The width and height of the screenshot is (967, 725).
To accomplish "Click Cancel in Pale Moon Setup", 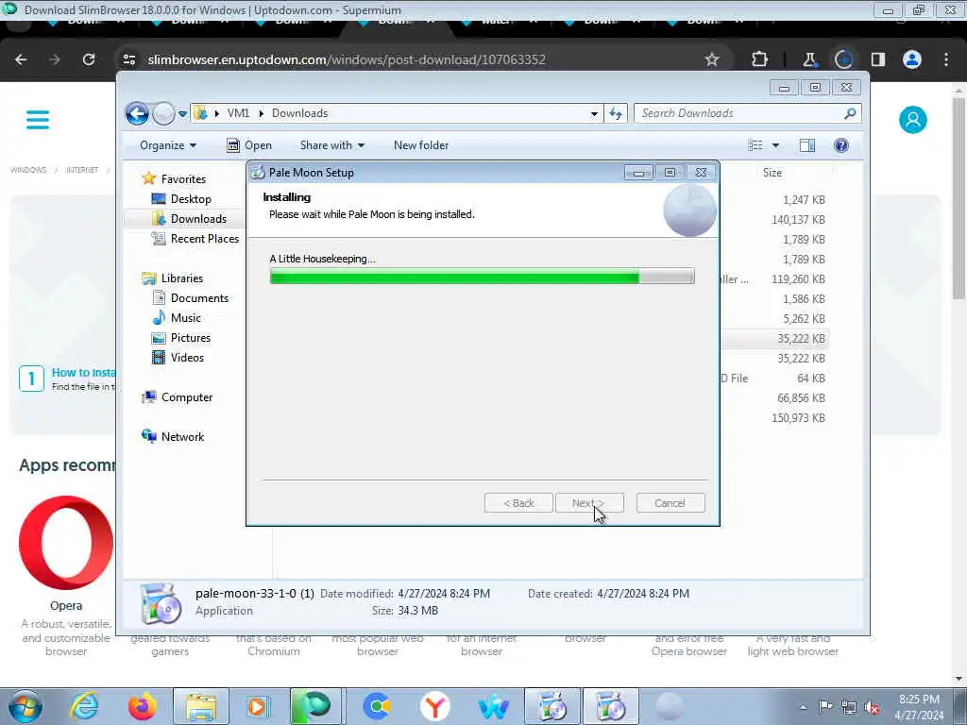I will (x=670, y=503).
